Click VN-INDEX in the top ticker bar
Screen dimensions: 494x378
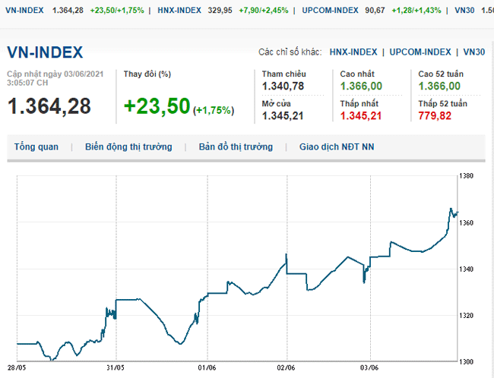pos(24,11)
